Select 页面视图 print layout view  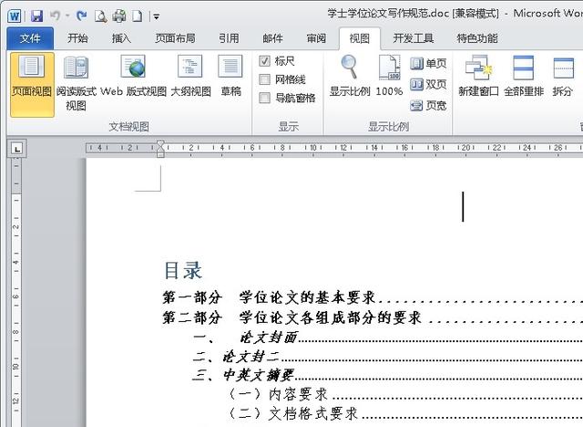tap(32, 85)
